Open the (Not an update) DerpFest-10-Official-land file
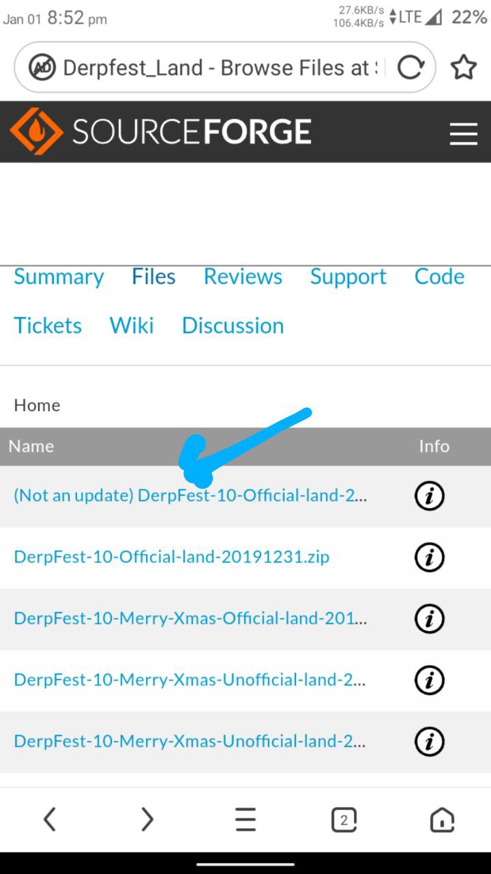Screen dimensions: 491x874 190,496
